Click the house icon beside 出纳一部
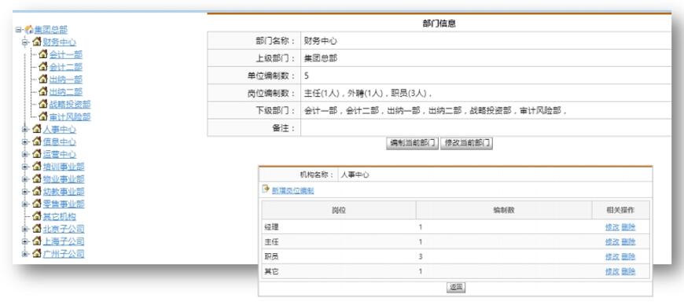This screenshot has width=684, height=305. click(42, 79)
